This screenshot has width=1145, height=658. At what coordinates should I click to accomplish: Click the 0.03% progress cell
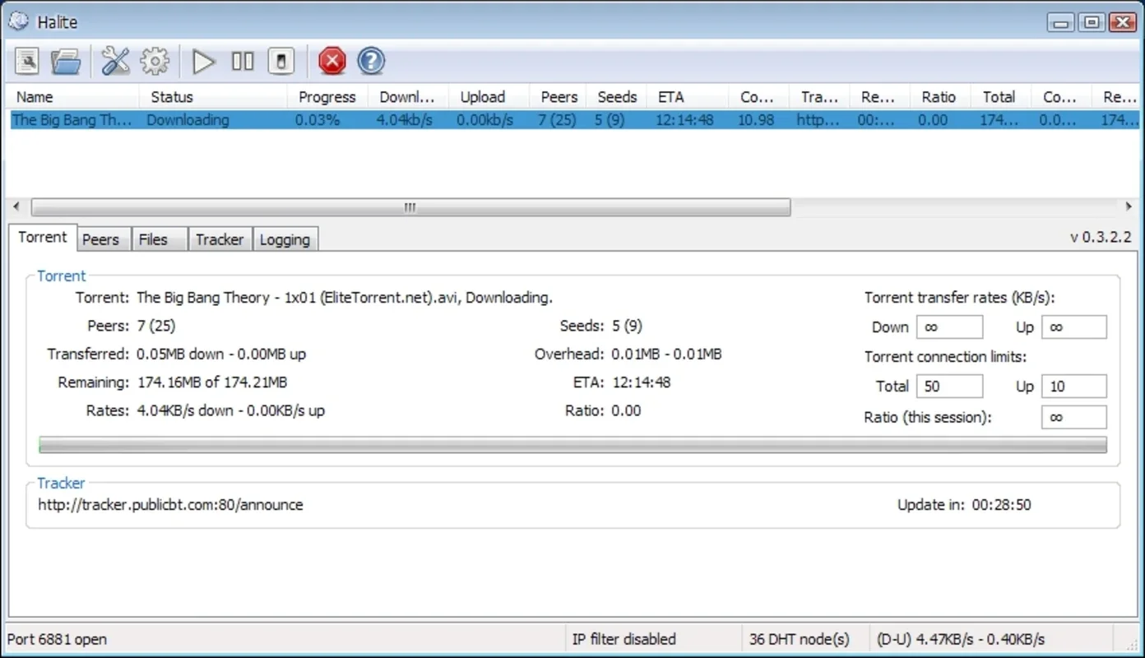click(318, 120)
